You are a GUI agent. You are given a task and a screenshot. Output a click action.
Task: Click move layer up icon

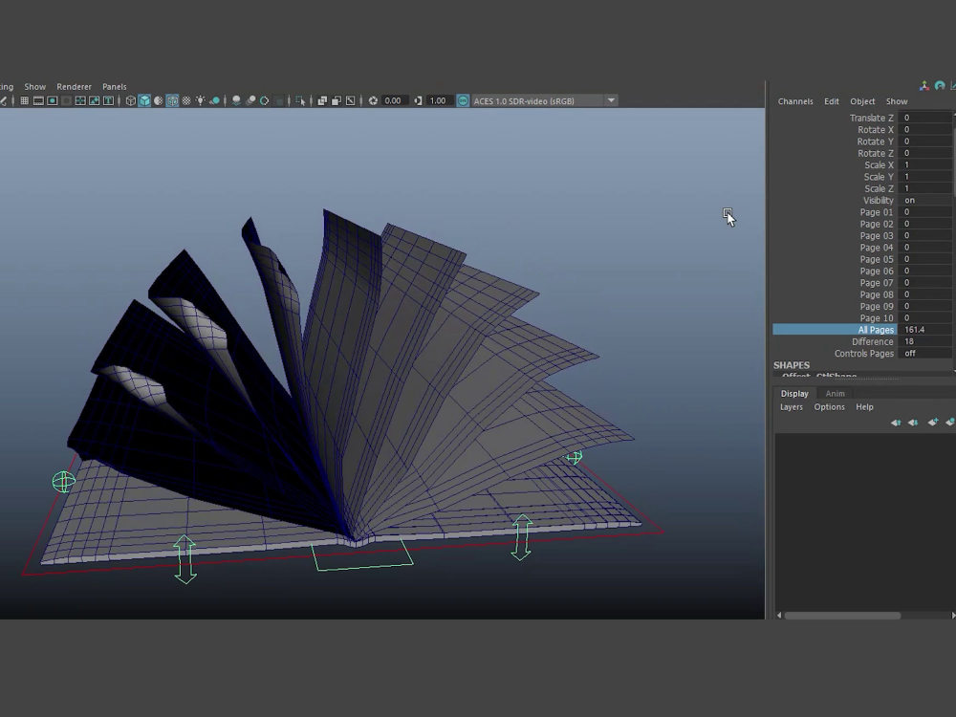coord(896,422)
